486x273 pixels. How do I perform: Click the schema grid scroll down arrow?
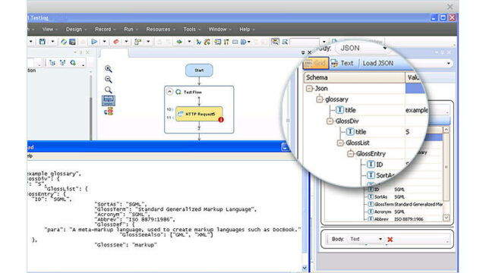446,218
